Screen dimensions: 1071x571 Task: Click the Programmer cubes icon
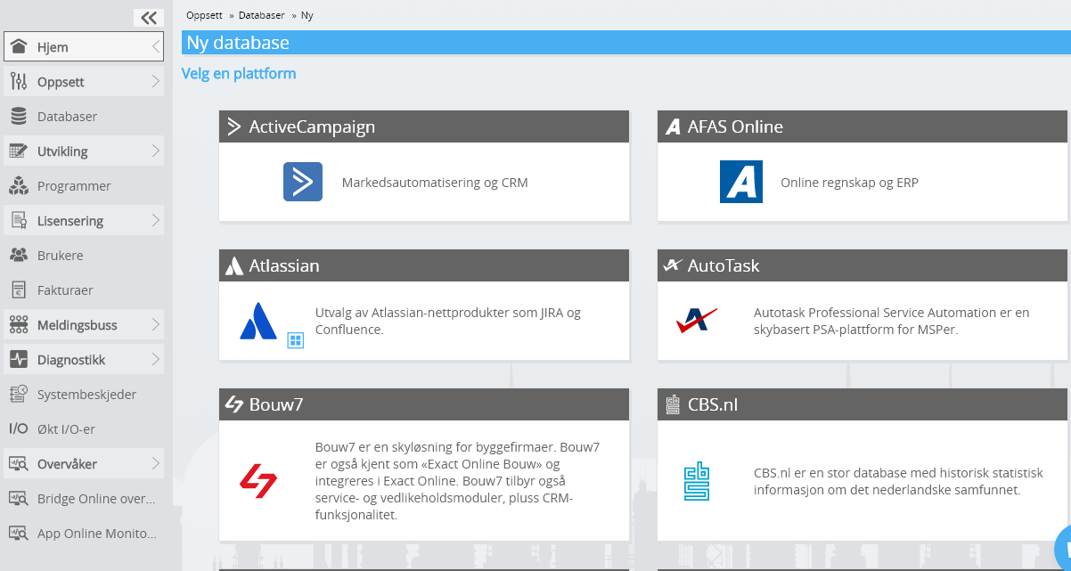(19, 186)
